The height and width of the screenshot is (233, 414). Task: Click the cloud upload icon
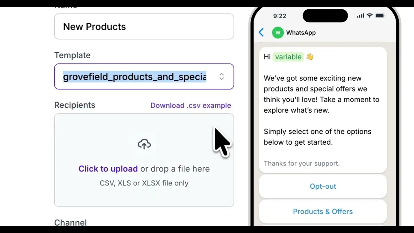click(x=144, y=144)
